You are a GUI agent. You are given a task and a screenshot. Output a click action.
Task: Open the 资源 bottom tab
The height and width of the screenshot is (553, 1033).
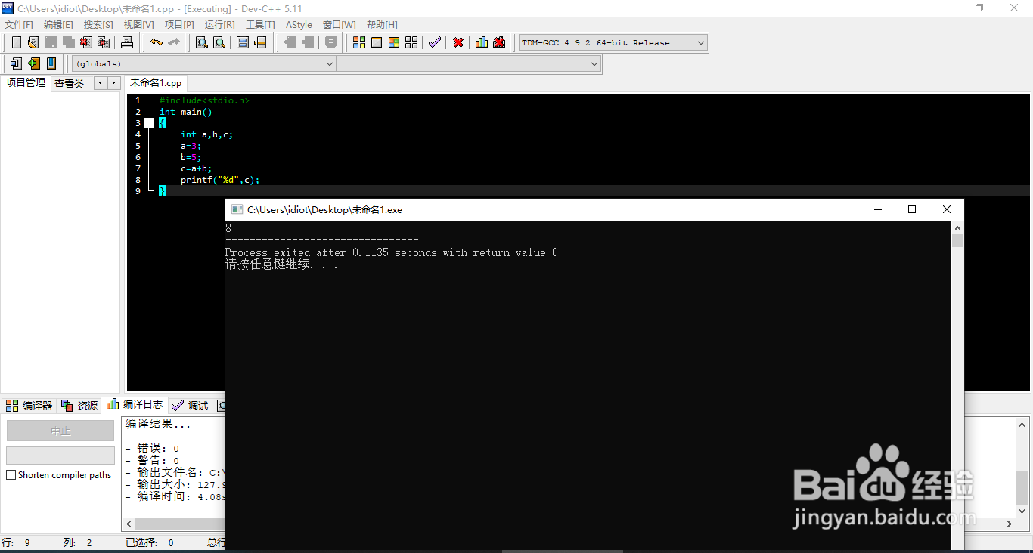pyautogui.click(x=80, y=406)
